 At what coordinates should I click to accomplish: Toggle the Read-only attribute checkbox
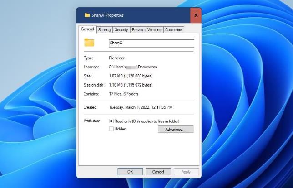click(111, 121)
